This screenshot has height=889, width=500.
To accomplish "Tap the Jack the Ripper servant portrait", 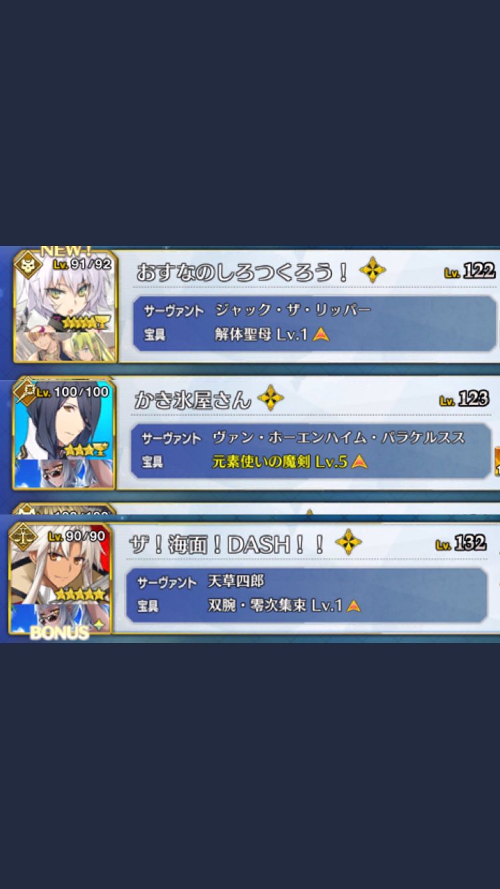I will point(65,307).
